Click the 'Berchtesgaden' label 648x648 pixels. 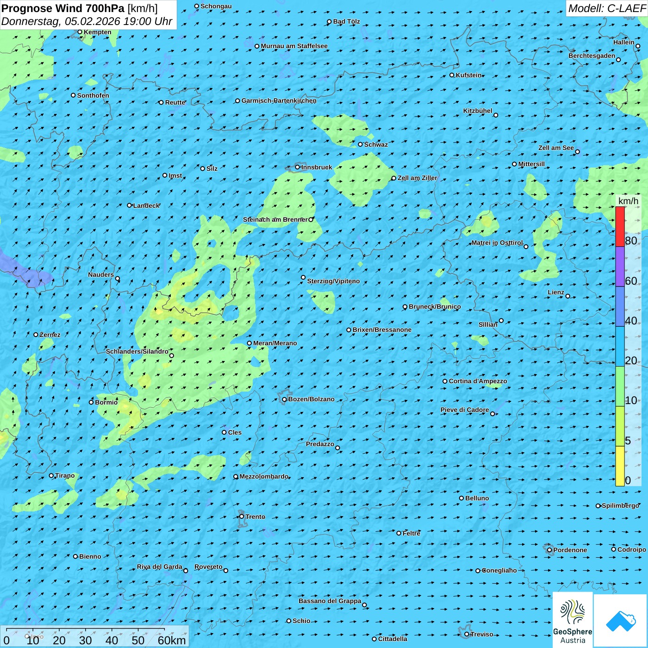[592, 56]
